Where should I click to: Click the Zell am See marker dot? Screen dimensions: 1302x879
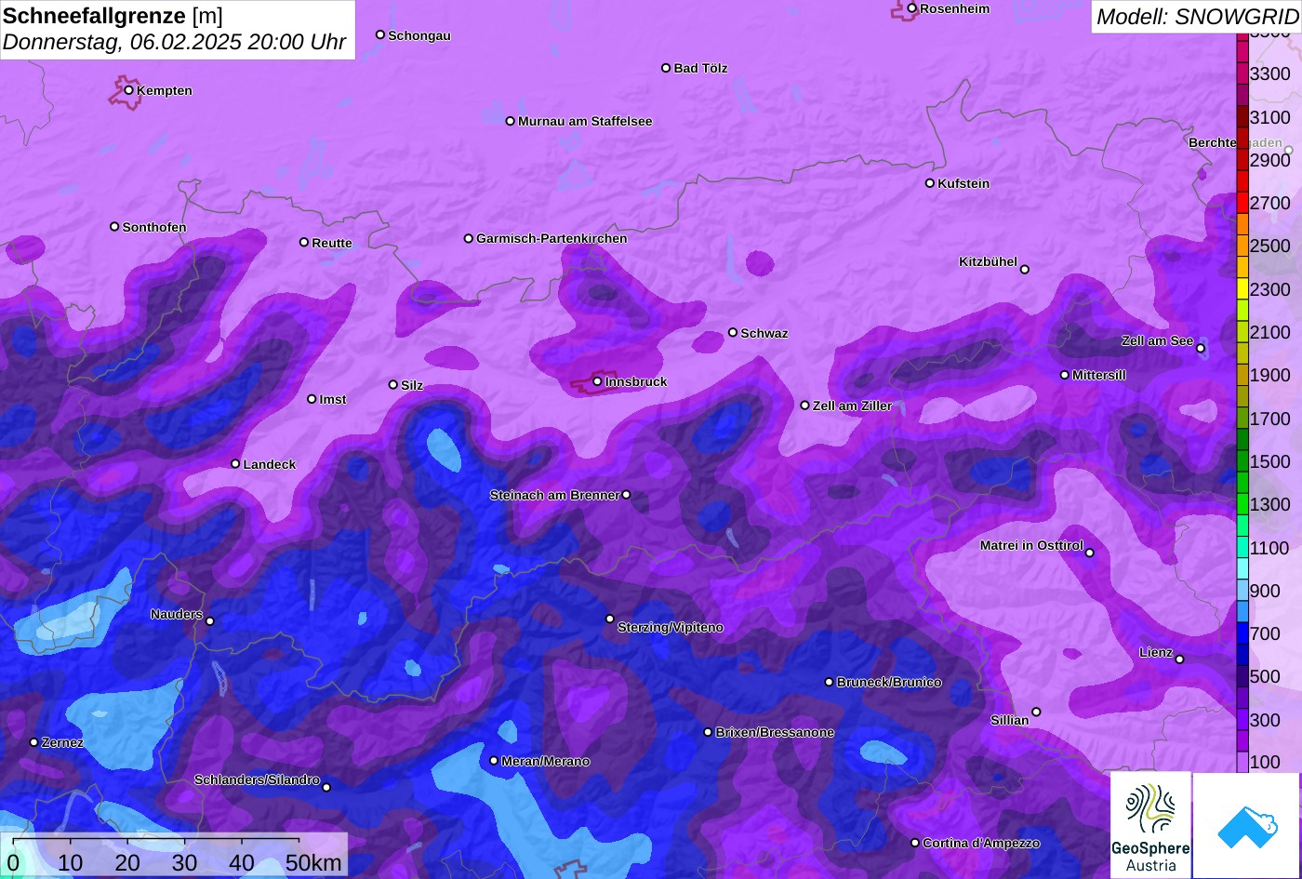[1201, 349]
